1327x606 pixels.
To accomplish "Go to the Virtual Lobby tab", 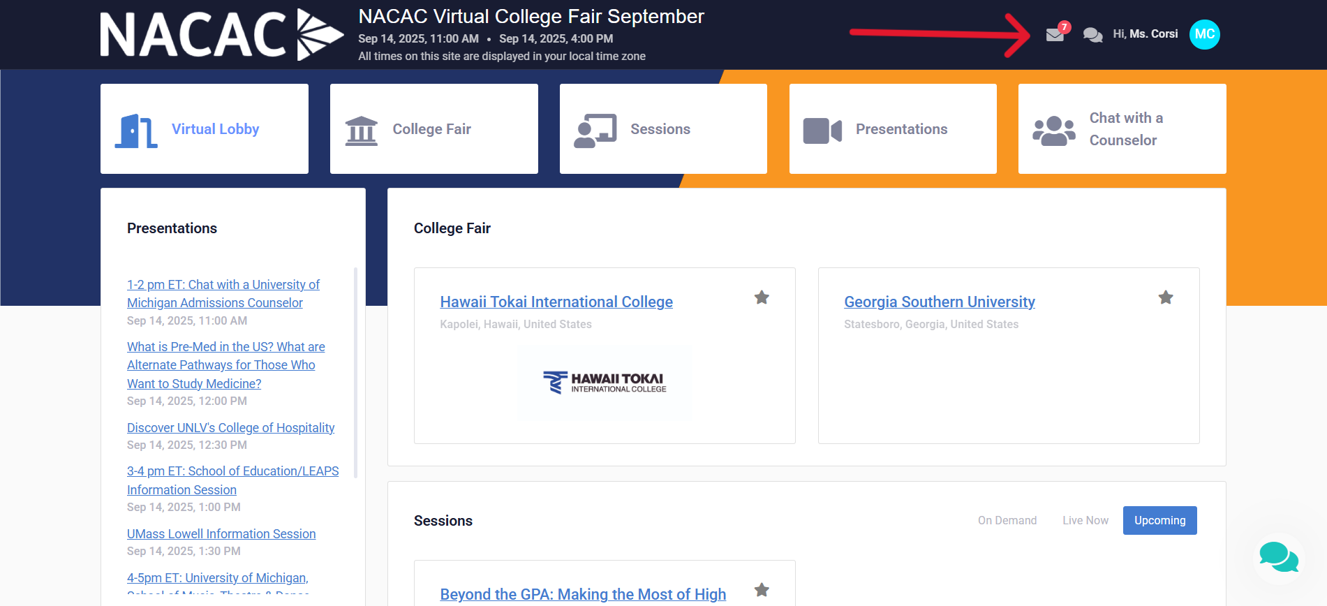I will (205, 129).
